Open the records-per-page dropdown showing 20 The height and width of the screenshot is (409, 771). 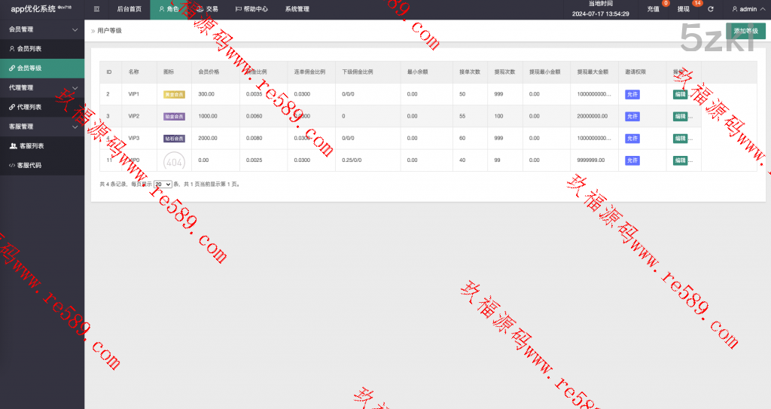click(x=163, y=184)
